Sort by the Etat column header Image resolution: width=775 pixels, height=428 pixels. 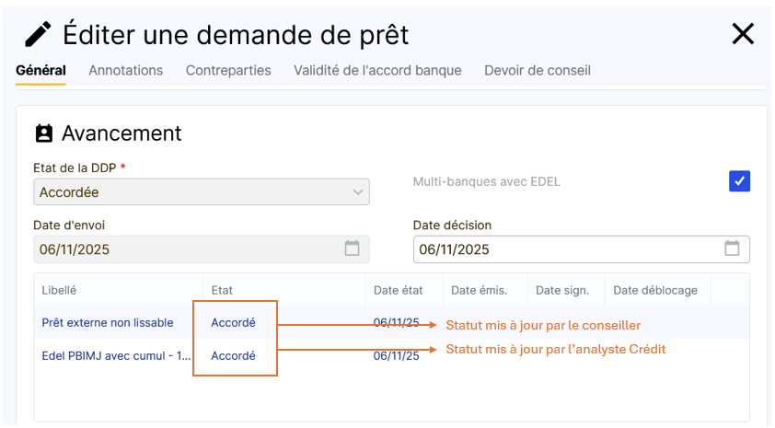point(222,290)
